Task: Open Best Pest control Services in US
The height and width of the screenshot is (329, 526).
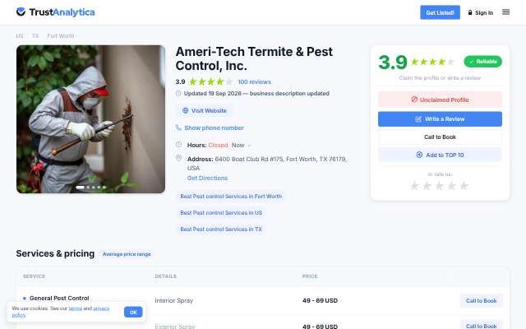Action: [x=221, y=212]
